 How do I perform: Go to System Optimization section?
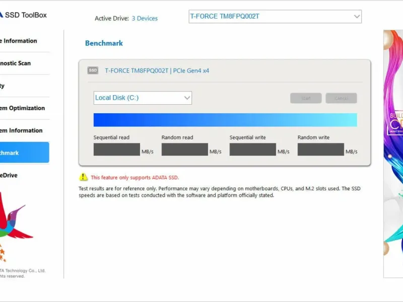click(x=23, y=108)
